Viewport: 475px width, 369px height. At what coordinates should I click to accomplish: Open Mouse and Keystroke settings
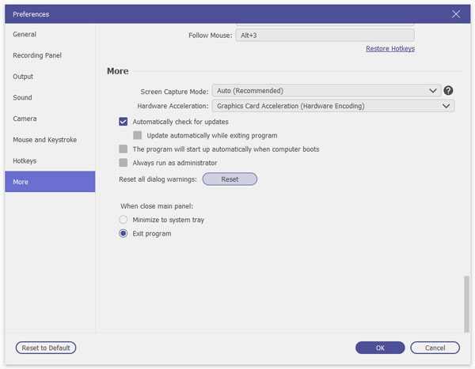pyautogui.click(x=44, y=140)
